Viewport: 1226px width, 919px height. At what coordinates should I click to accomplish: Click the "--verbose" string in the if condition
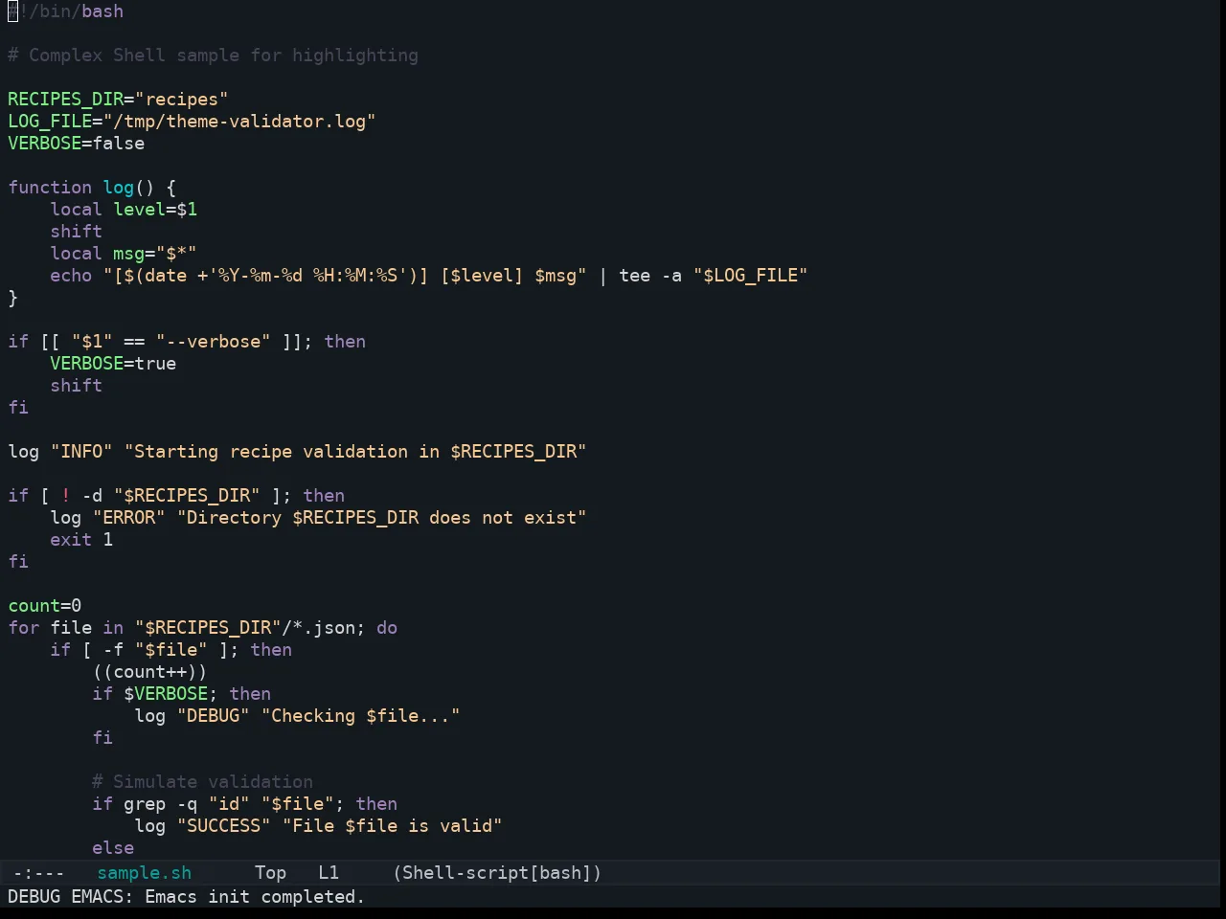213,342
